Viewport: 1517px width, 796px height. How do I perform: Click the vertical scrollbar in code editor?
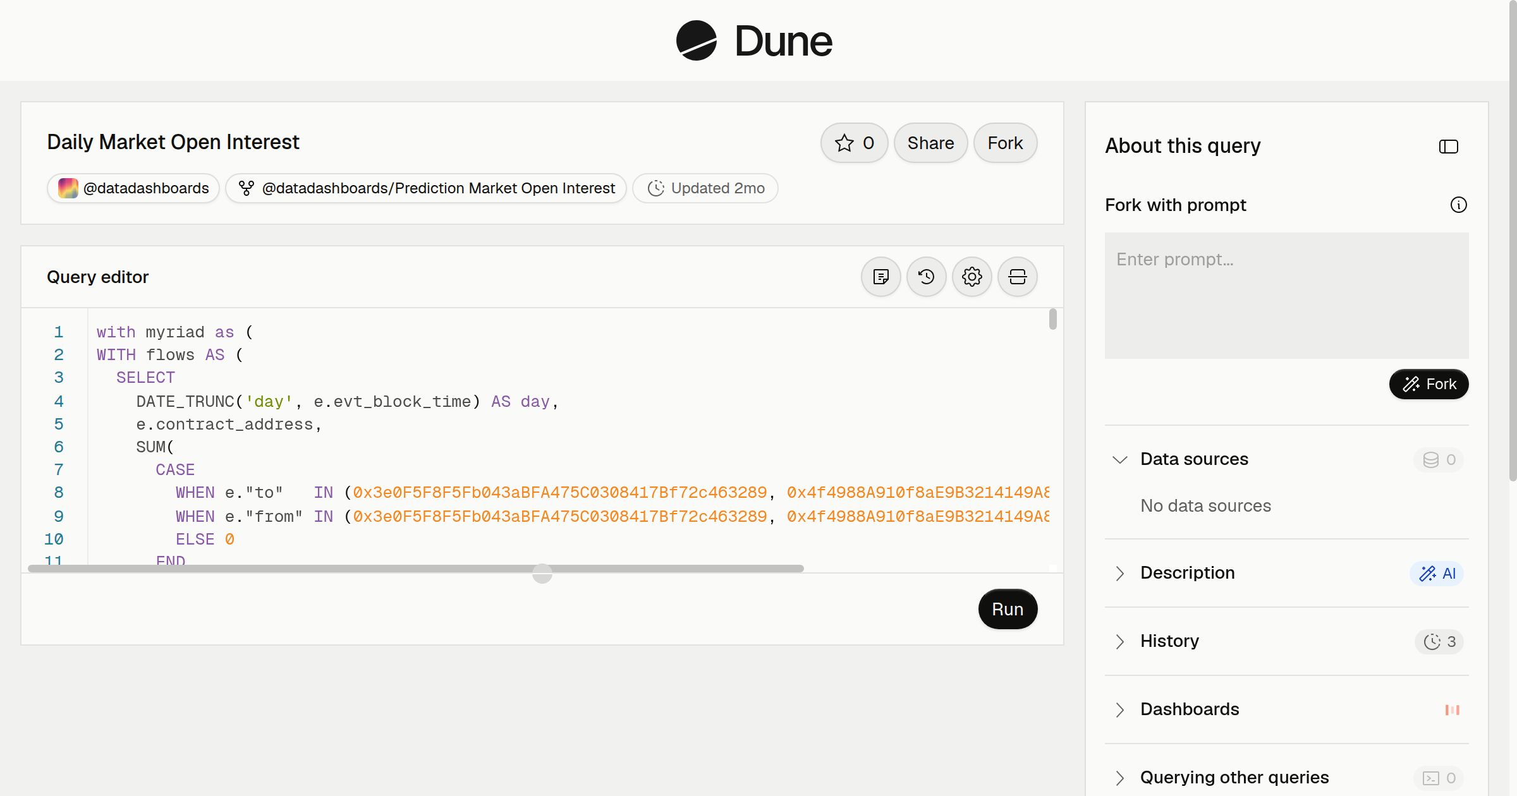point(1052,319)
